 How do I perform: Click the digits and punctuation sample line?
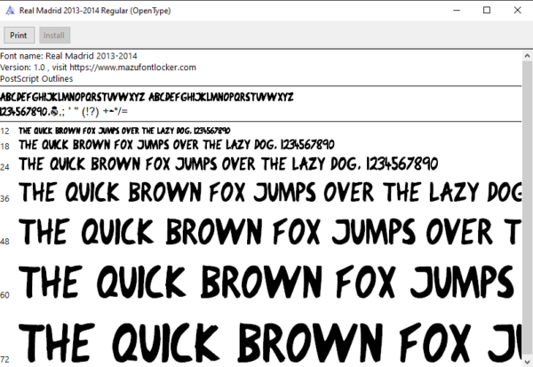[x=64, y=111]
